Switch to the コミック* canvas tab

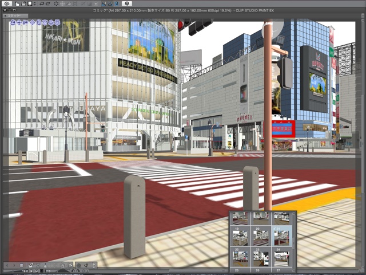coord(15,15)
